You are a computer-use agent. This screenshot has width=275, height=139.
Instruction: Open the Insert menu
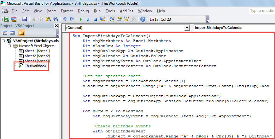(x=51, y=11)
